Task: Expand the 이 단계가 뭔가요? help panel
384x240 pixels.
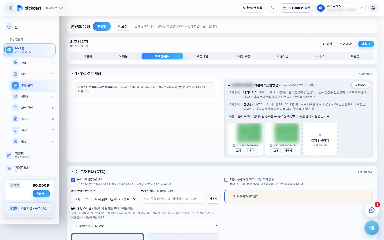Action: click(x=298, y=197)
